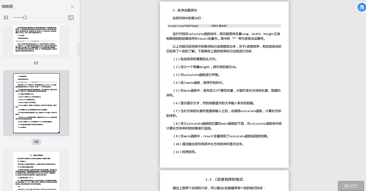Click the text 实例代码中的第26行
The width and height of the screenshot is (366, 191).
tap(188, 18)
